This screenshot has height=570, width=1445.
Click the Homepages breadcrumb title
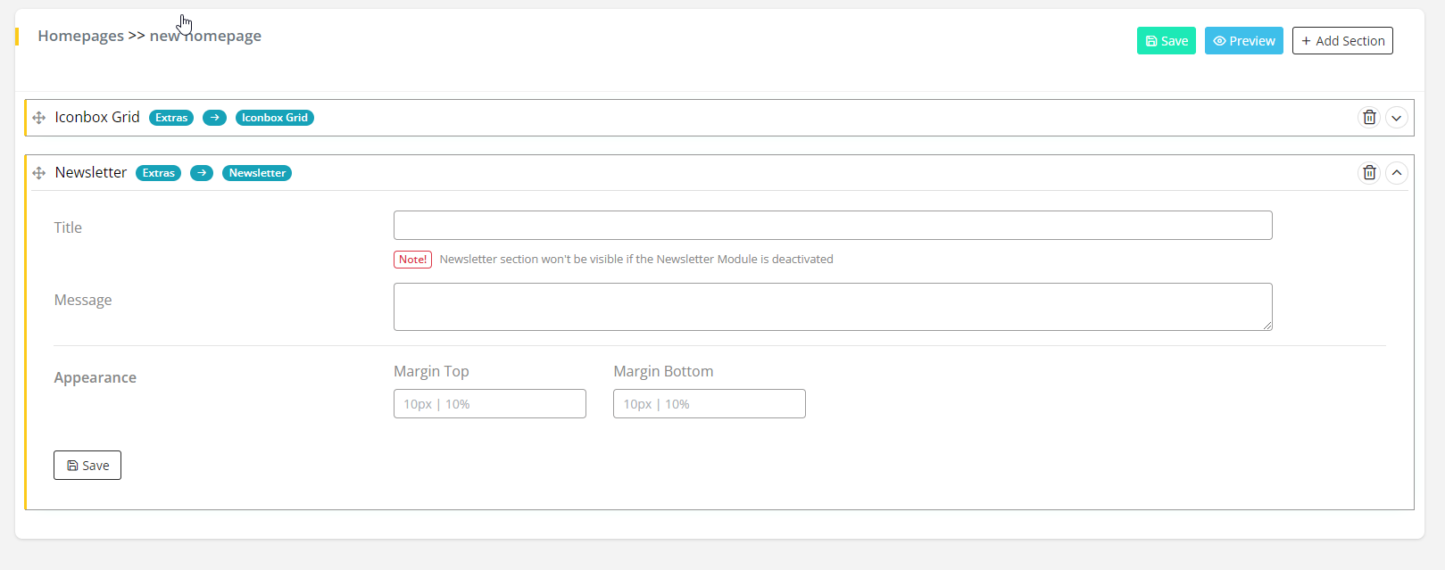click(81, 36)
